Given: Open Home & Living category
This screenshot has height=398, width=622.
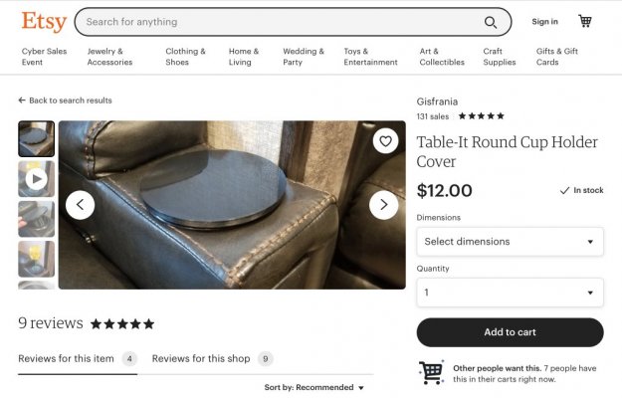Looking at the screenshot, I should (244, 57).
